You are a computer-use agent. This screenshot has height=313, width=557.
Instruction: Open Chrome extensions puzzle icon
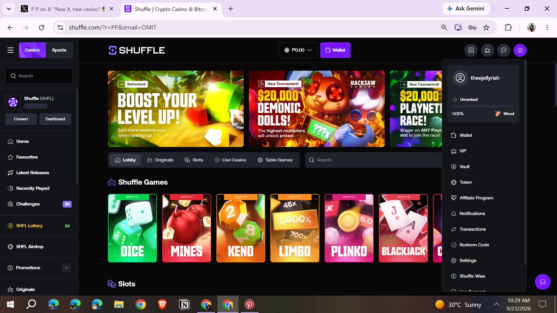(508, 27)
